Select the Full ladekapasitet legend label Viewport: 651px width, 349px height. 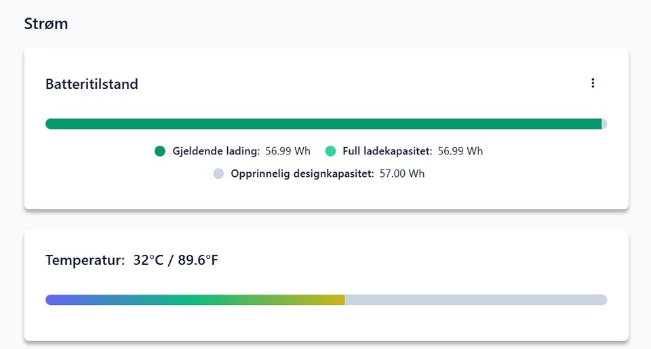click(x=387, y=151)
